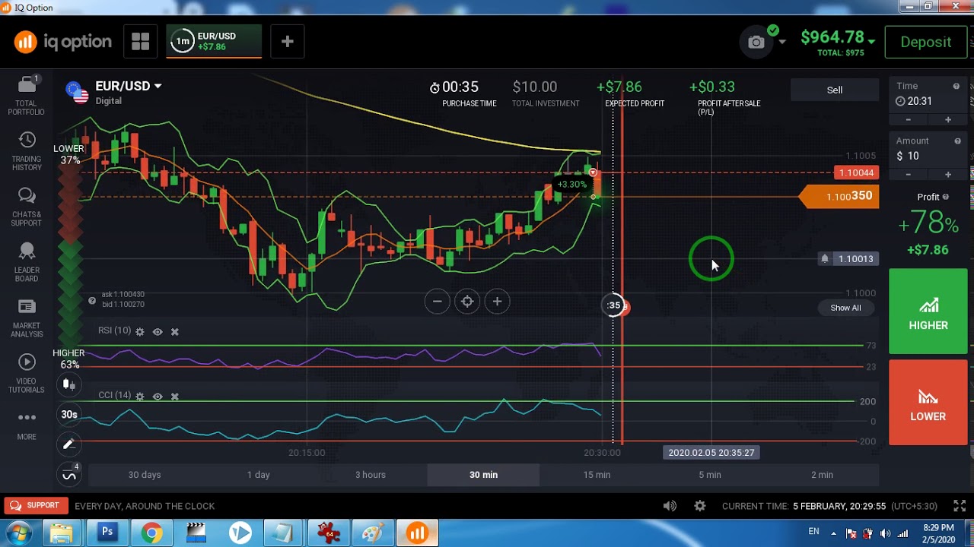974x547 pixels.
Task: Expand the account balance $964.78 dropdown
Action: pos(871,42)
